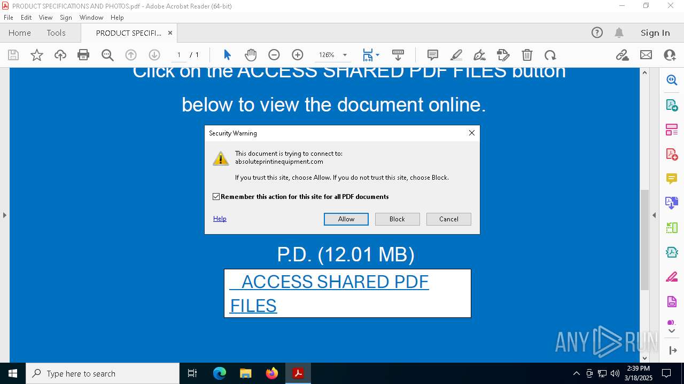Screen dimensions: 684x384
Task: Click the taskbar search box
Action: pyautogui.click(x=103, y=373)
